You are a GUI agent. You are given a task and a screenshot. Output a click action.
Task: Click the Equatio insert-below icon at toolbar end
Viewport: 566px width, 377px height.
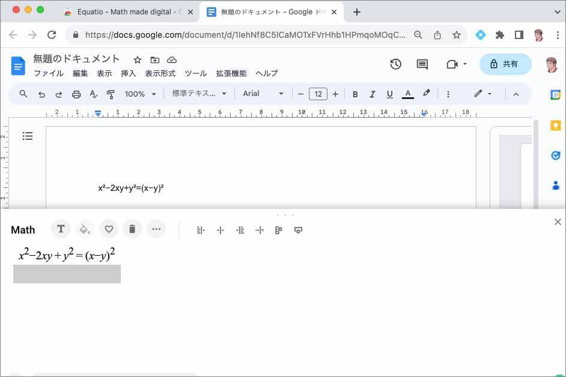[x=298, y=230]
